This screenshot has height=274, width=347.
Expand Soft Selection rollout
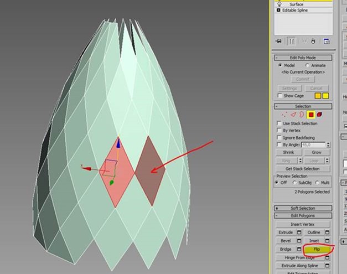(x=303, y=208)
